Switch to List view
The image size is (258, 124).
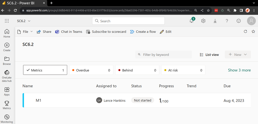pyautogui.click(x=209, y=55)
